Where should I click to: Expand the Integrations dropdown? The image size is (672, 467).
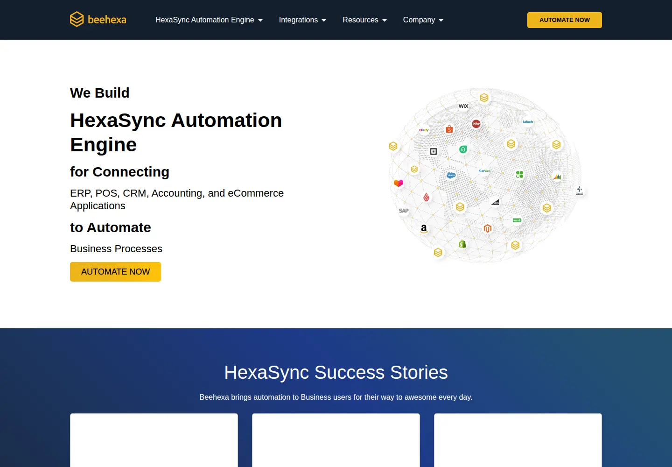tap(302, 20)
